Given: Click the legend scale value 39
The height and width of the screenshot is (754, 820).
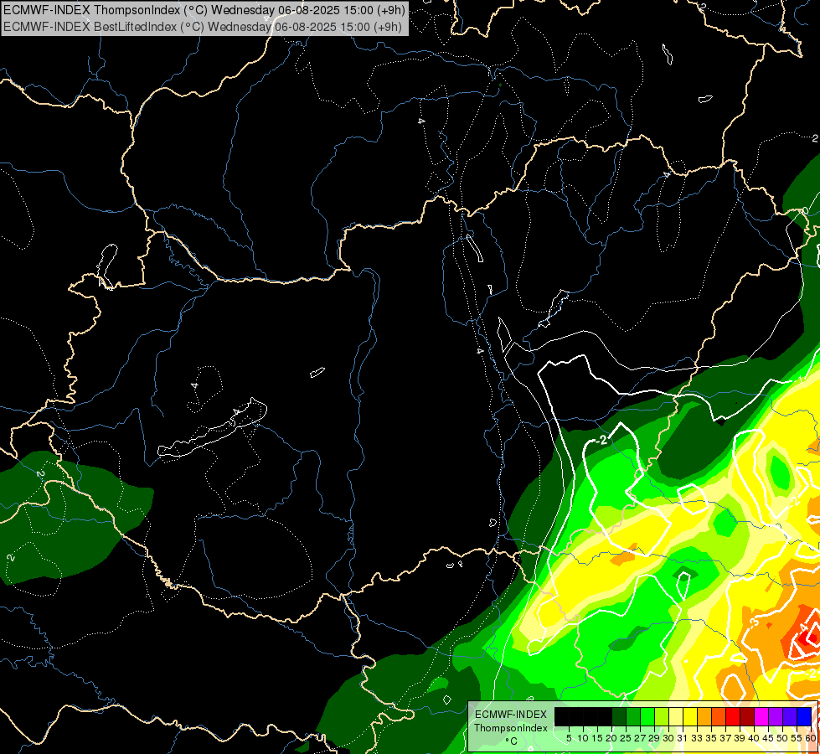Looking at the screenshot, I should [740, 738].
